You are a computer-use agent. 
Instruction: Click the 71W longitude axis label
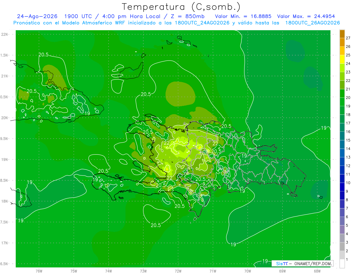pos(213,271)
